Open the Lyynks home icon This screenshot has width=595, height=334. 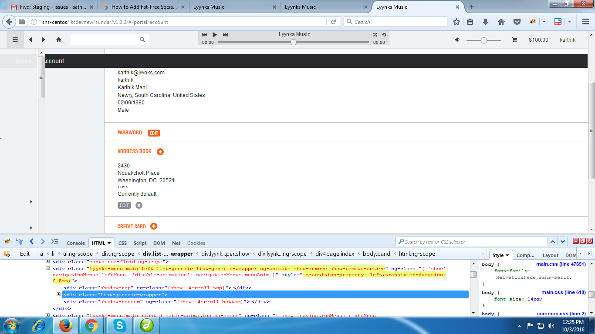point(59,40)
